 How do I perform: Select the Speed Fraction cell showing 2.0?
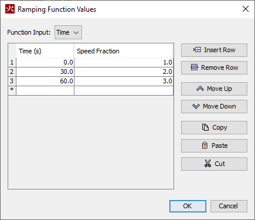tap(124, 72)
